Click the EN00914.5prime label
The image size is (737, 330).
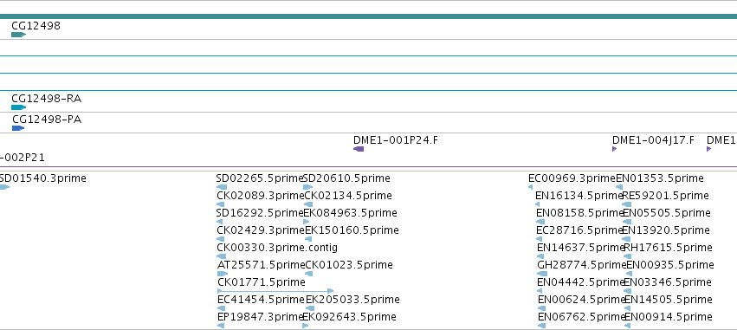tap(668, 317)
